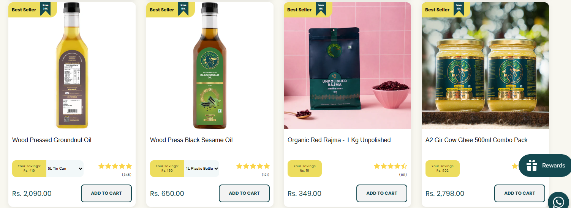Open the 1L Plastic Bottle size dropdown

[x=202, y=169]
